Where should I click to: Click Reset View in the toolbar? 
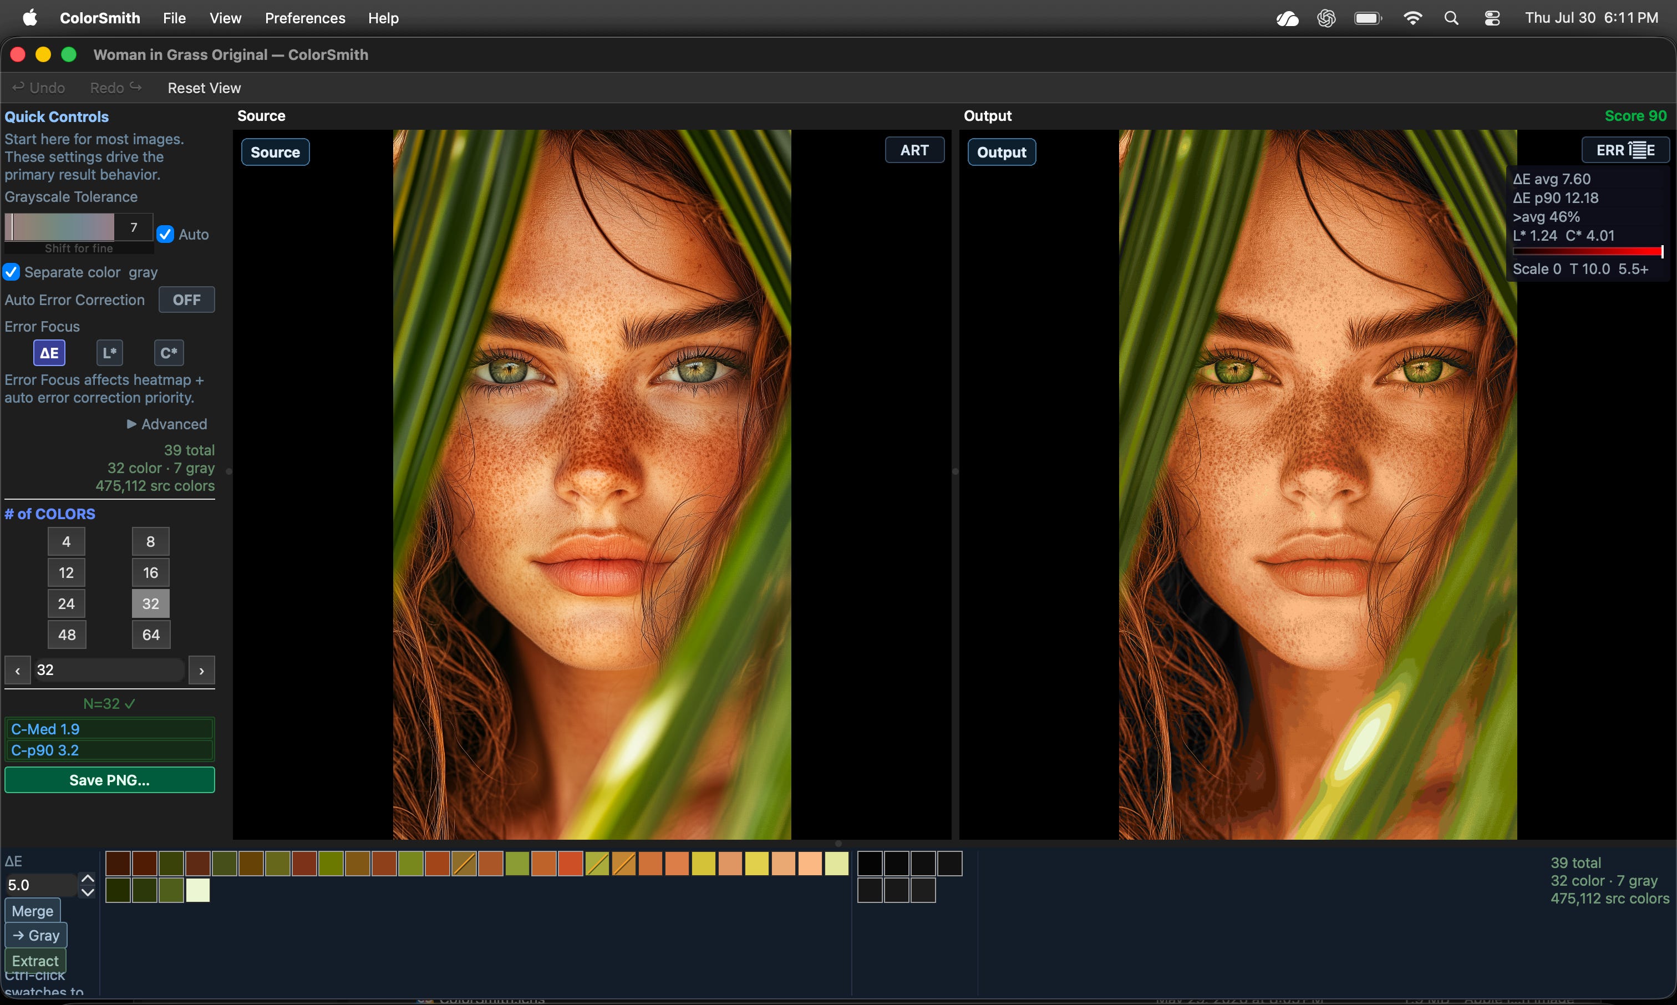pyautogui.click(x=205, y=88)
